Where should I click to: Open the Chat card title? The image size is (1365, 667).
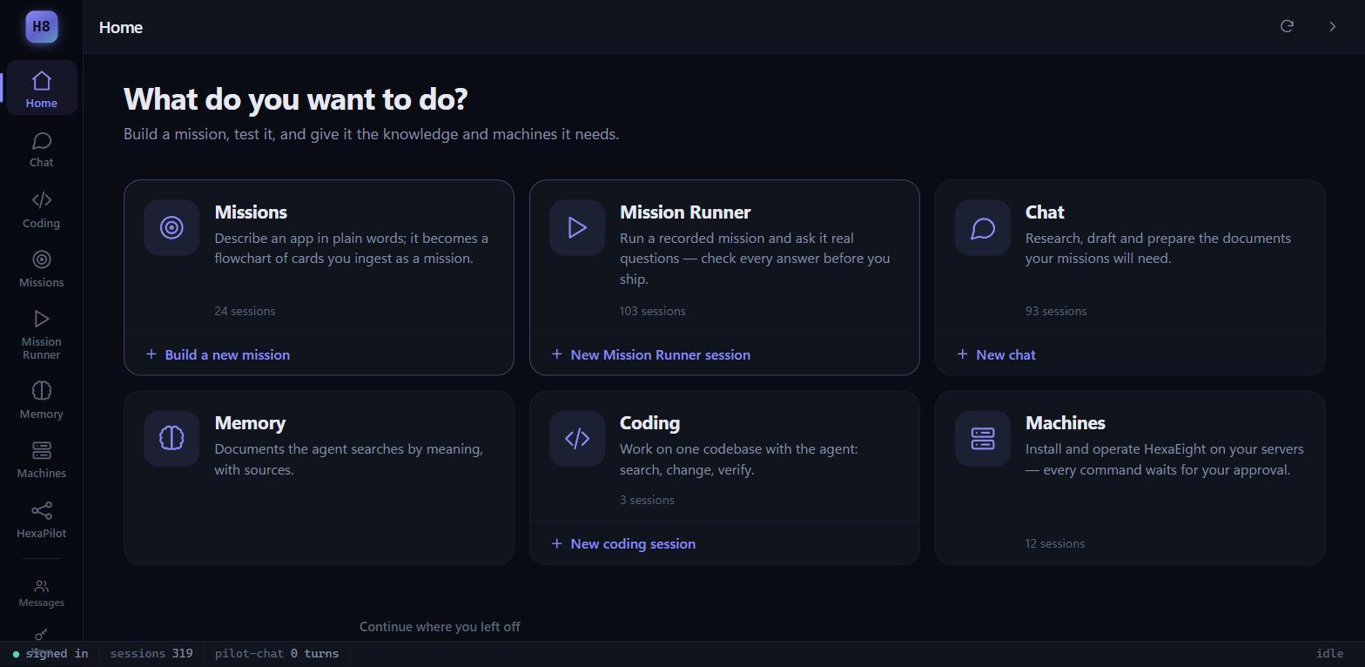coord(1045,212)
